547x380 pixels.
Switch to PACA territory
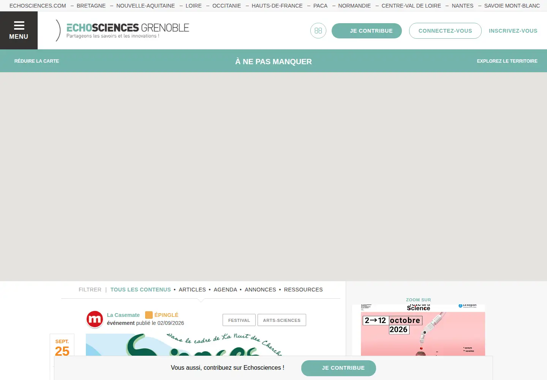coord(320,6)
